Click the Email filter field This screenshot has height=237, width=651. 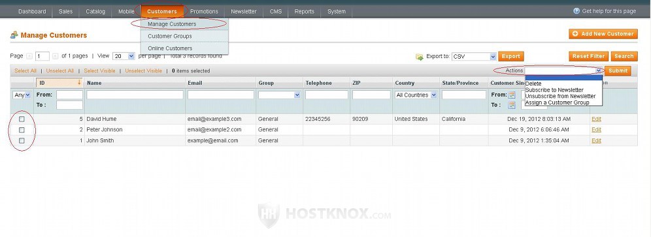220,95
